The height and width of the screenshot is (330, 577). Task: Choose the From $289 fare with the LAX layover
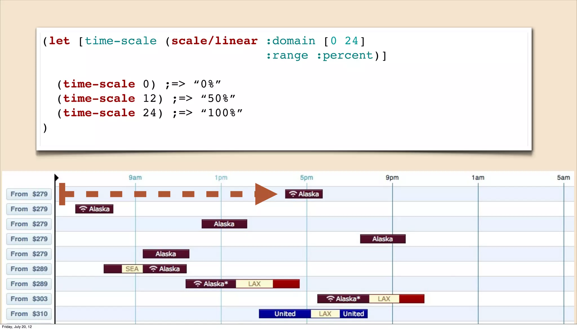(29, 284)
